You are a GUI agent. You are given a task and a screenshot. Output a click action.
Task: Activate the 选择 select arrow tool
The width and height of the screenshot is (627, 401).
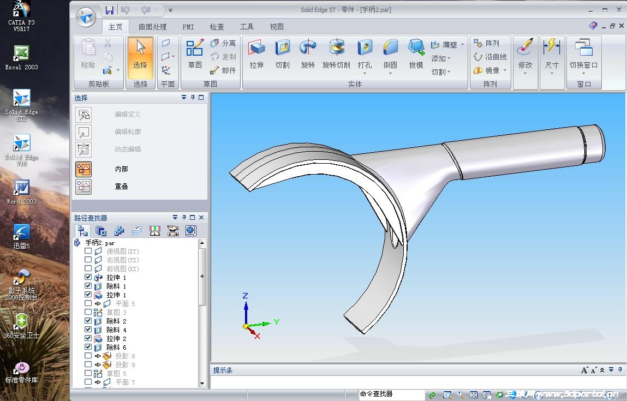coord(140,57)
